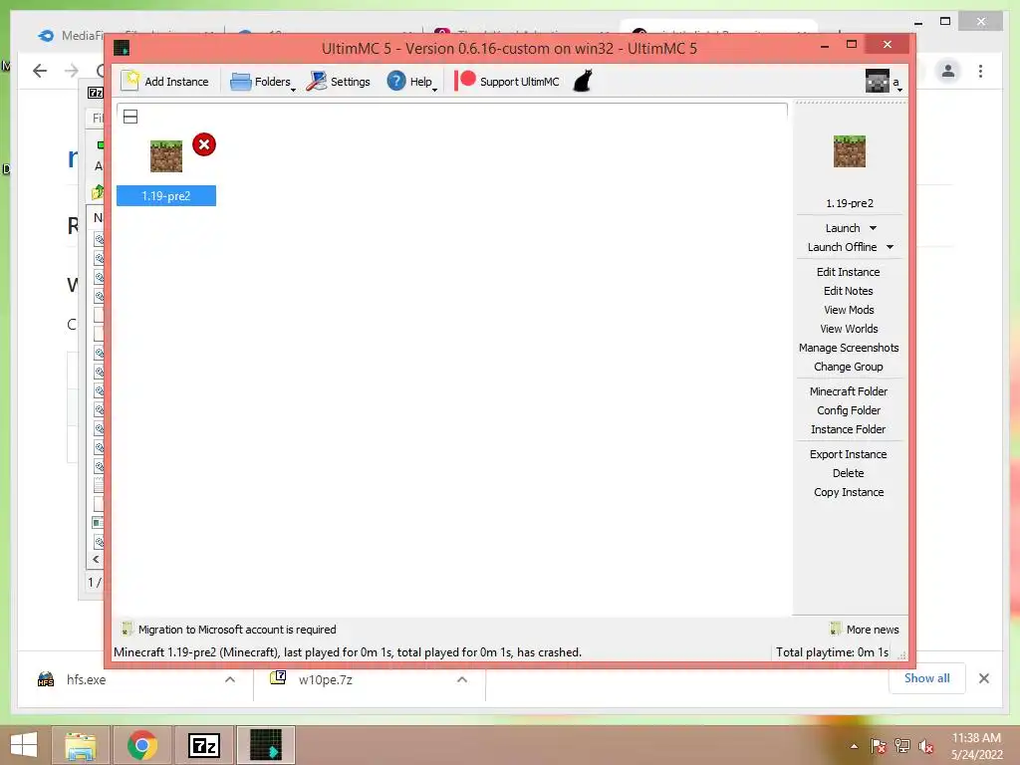Select the 1.19-pre2 instance grass block icon
Viewport: 1020px width, 765px height.
pos(166,156)
